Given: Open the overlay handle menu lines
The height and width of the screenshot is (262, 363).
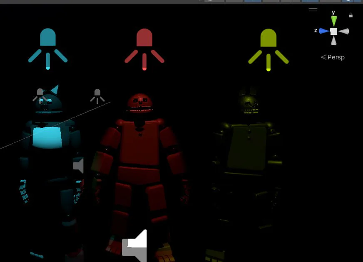Looking at the screenshot, I should point(313,10).
